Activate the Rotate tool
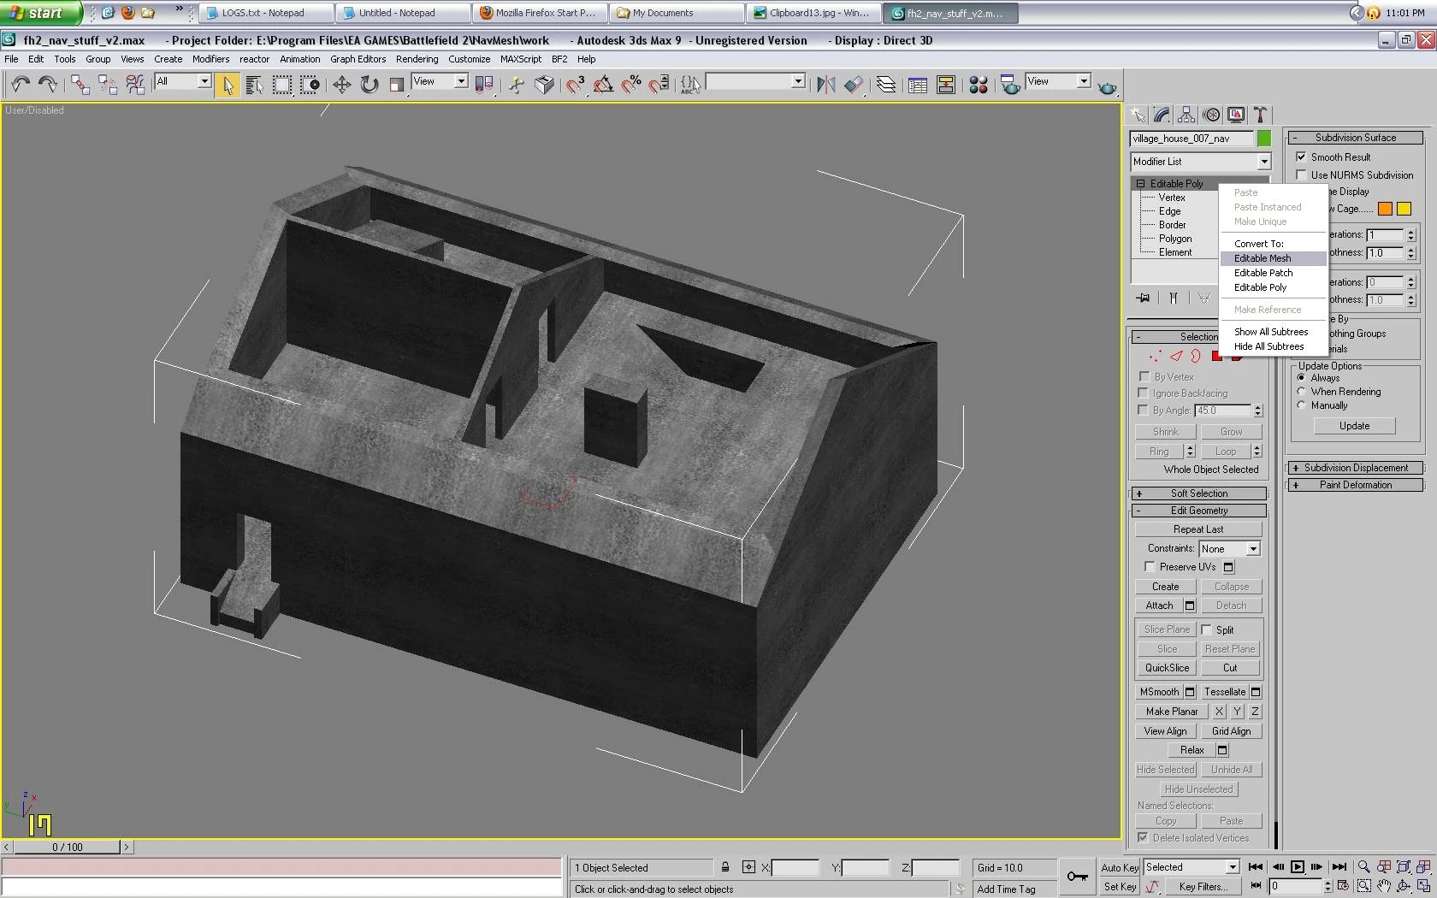 (x=369, y=84)
